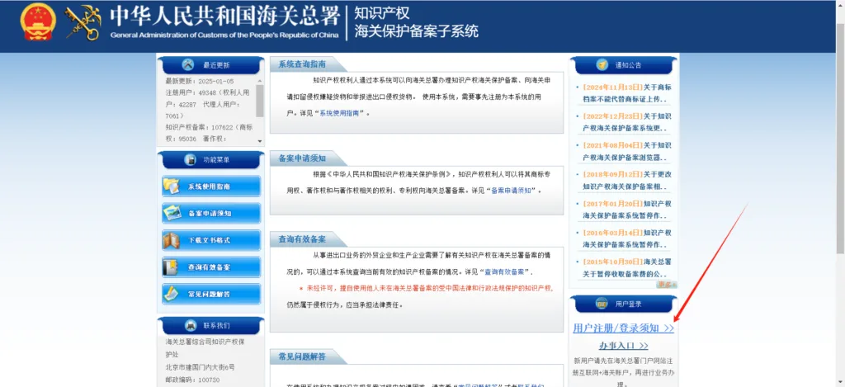This screenshot has width=845, height=387.
Task: Click the red 未经许可 warning sentence
Action: [x=426, y=288]
